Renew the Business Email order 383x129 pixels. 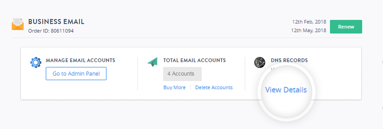tap(346, 27)
